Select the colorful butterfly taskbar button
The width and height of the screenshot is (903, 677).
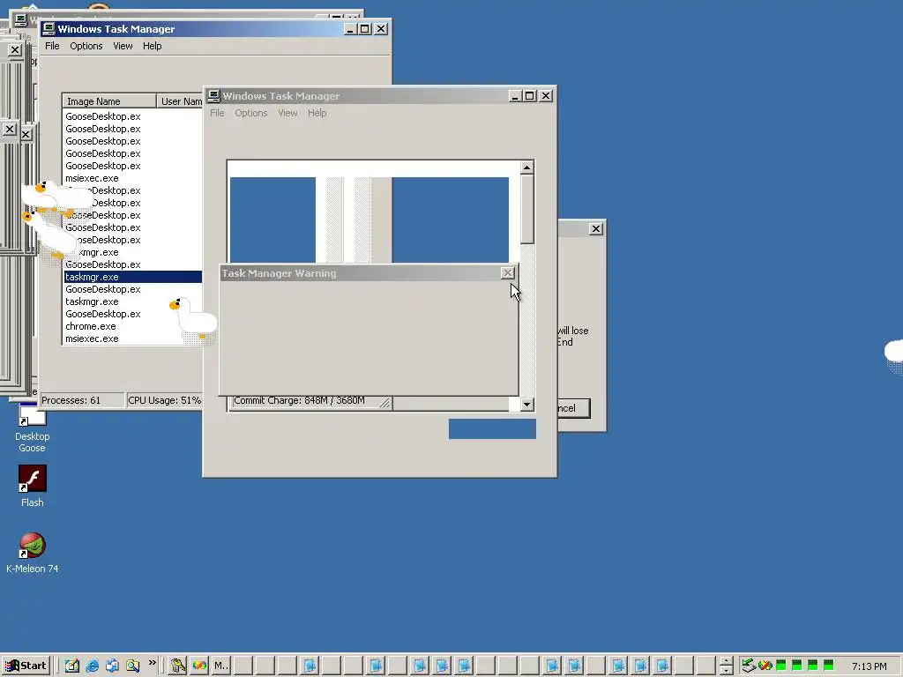tap(200, 666)
